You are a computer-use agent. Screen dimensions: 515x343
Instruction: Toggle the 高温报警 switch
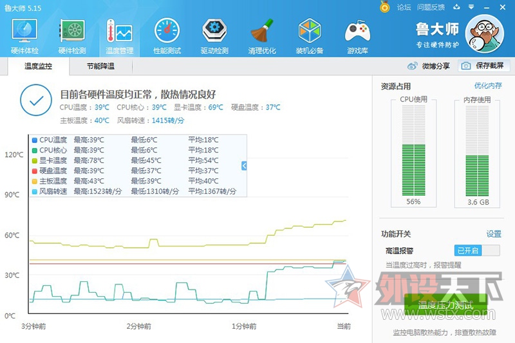pyautogui.click(x=477, y=250)
